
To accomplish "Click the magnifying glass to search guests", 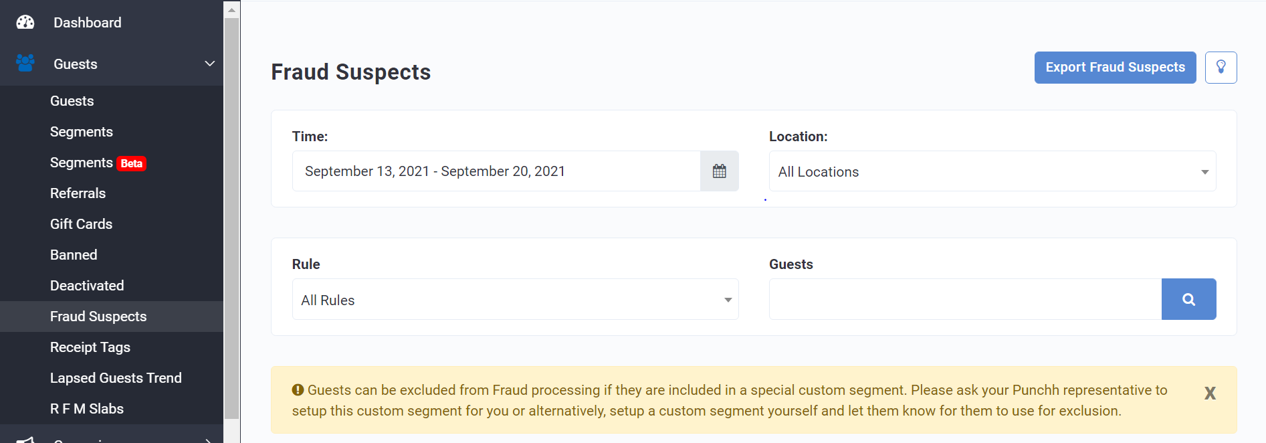I will (1188, 299).
